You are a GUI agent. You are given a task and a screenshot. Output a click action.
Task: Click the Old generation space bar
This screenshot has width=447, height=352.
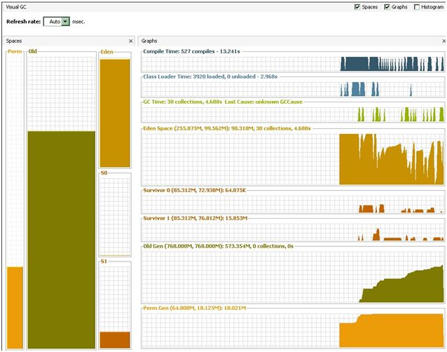[x=61, y=240]
